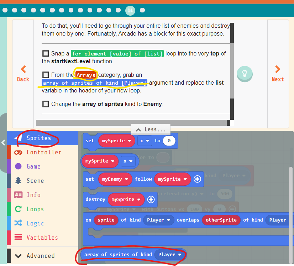Click the tutorial text vertical scrollbar

point(232,71)
